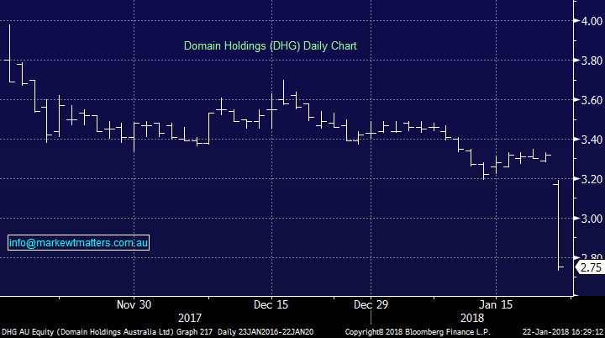Click the 3.40 price axis label
605x338 pixels.
592,140
